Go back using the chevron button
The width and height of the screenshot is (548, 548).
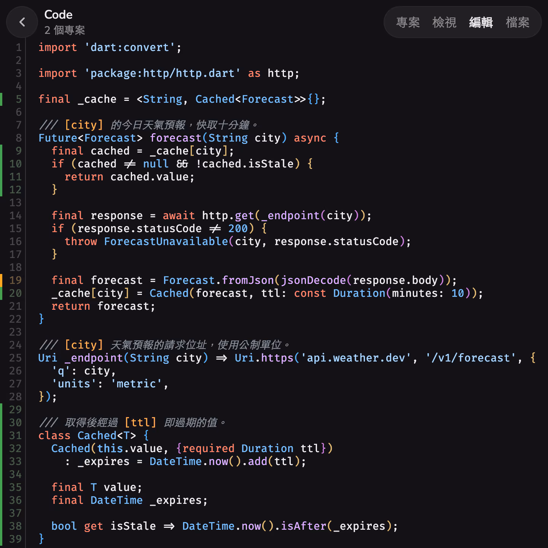tap(22, 22)
